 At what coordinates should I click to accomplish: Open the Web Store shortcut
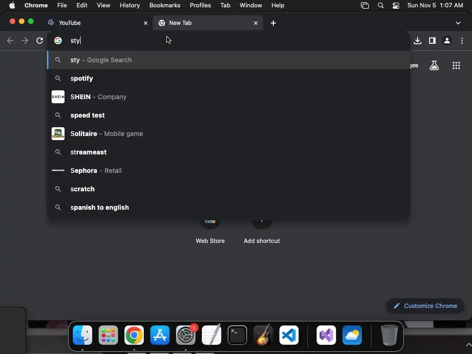click(x=210, y=232)
